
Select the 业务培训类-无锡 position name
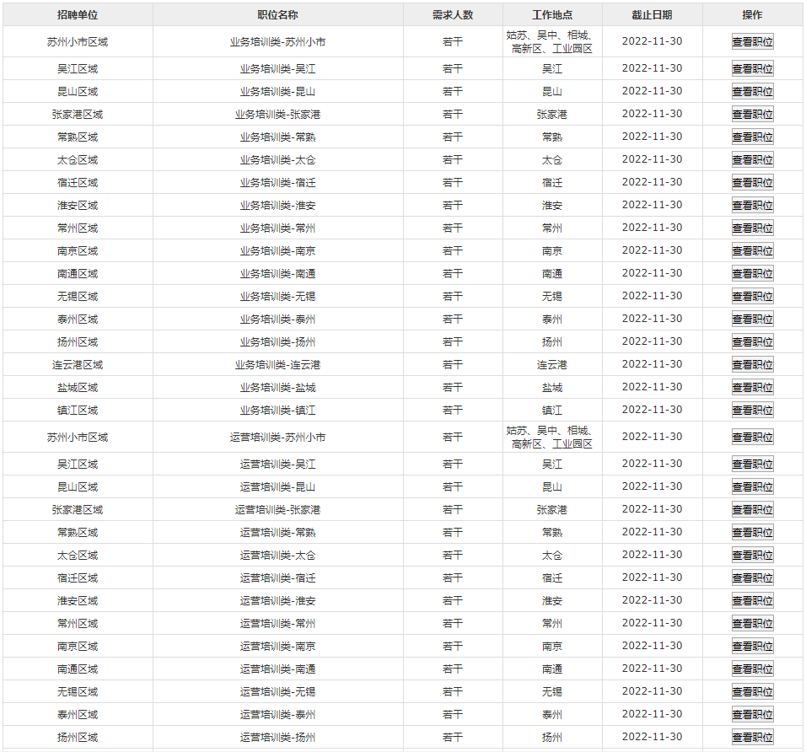277,296
